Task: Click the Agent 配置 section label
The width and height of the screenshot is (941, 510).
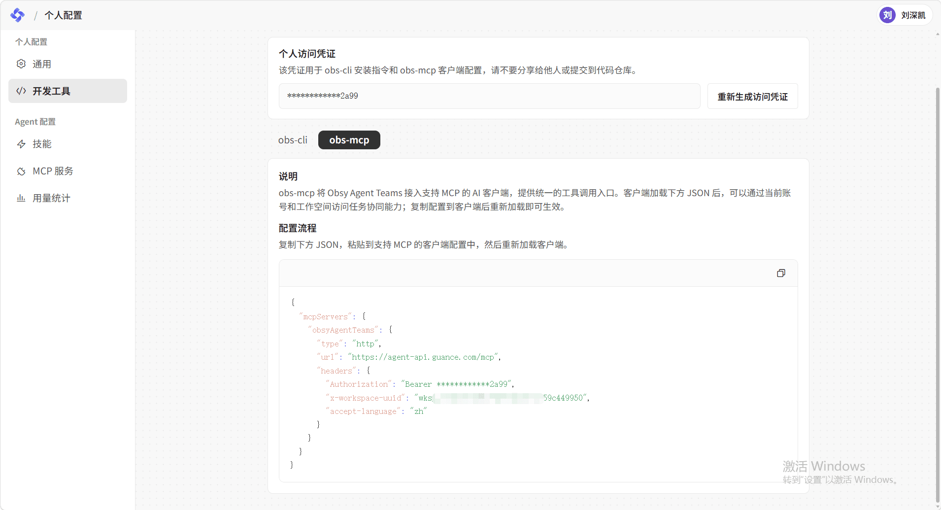Action: (x=35, y=122)
